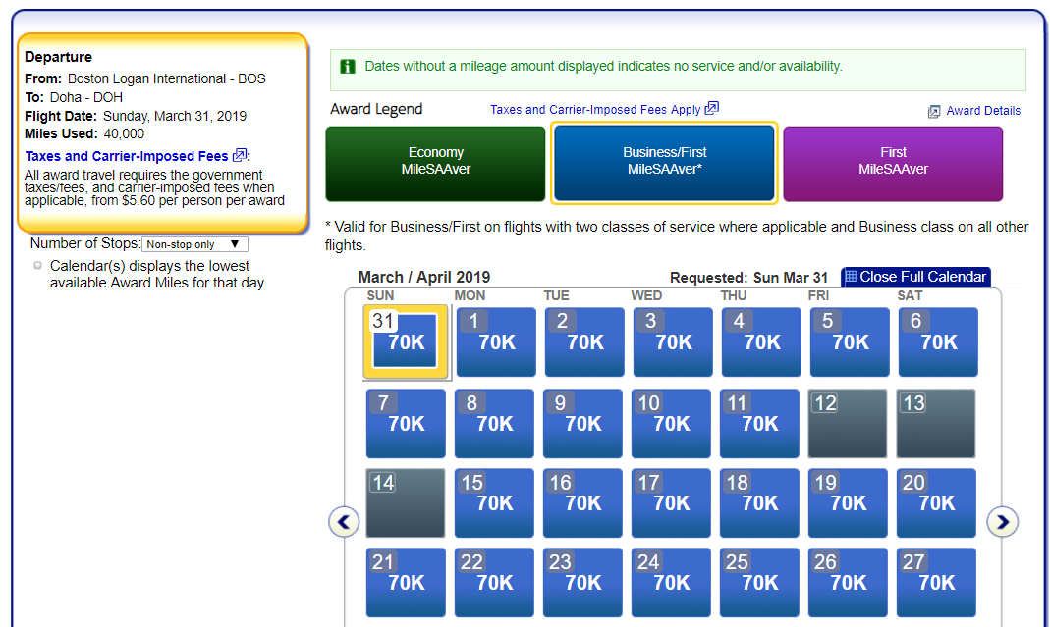
Task: Click calendar grid icon on Close Full Calendar
Action: [852, 277]
